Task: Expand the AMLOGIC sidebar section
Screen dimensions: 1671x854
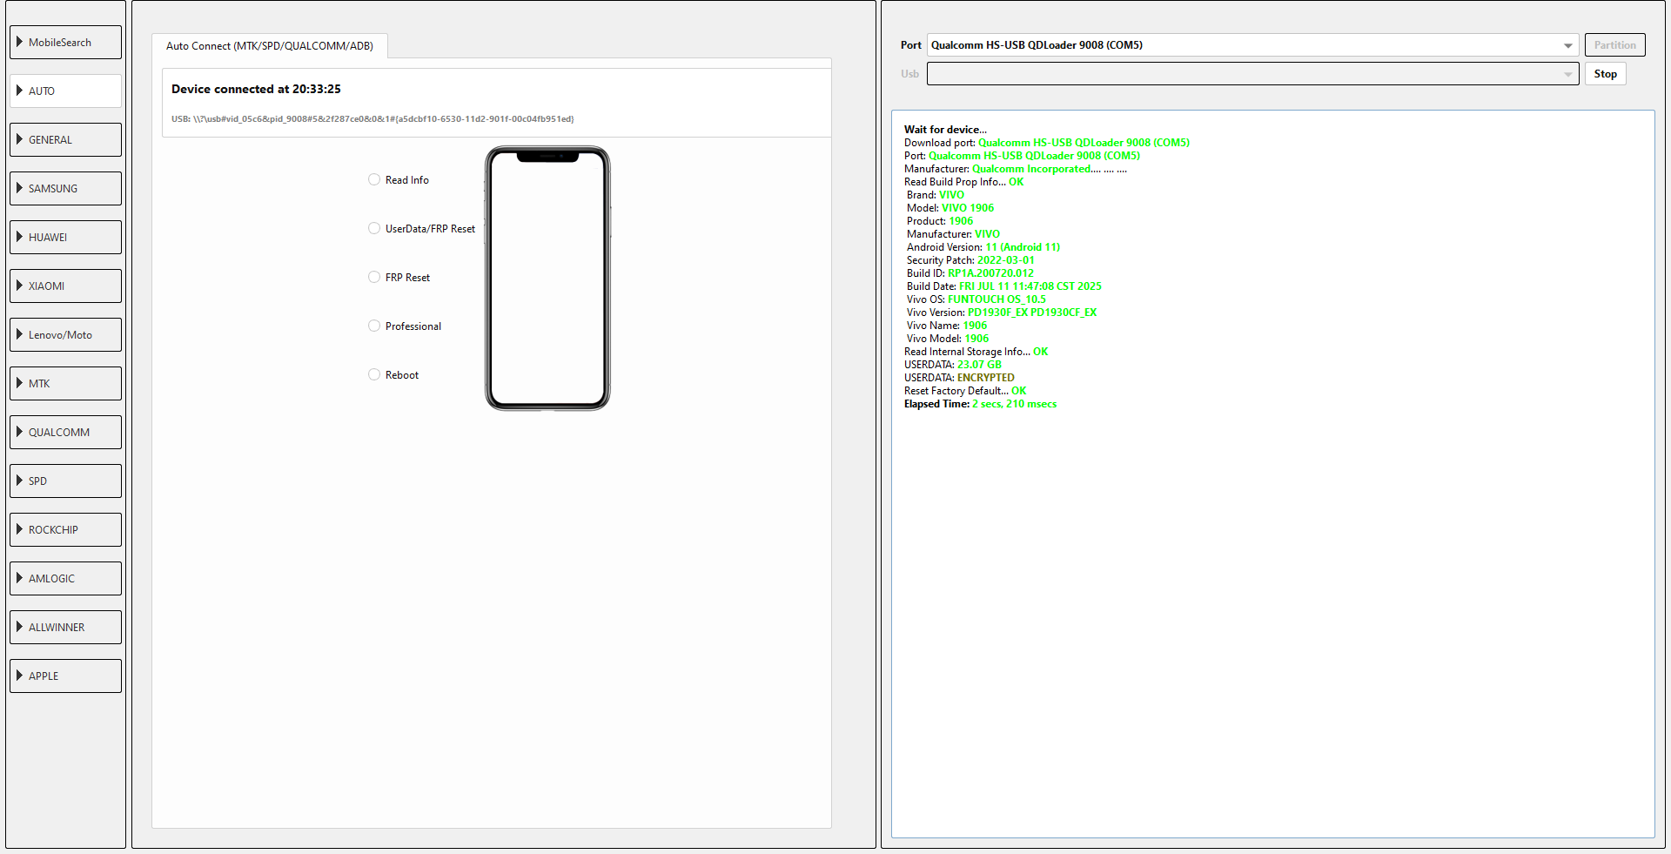Action: tap(65, 578)
